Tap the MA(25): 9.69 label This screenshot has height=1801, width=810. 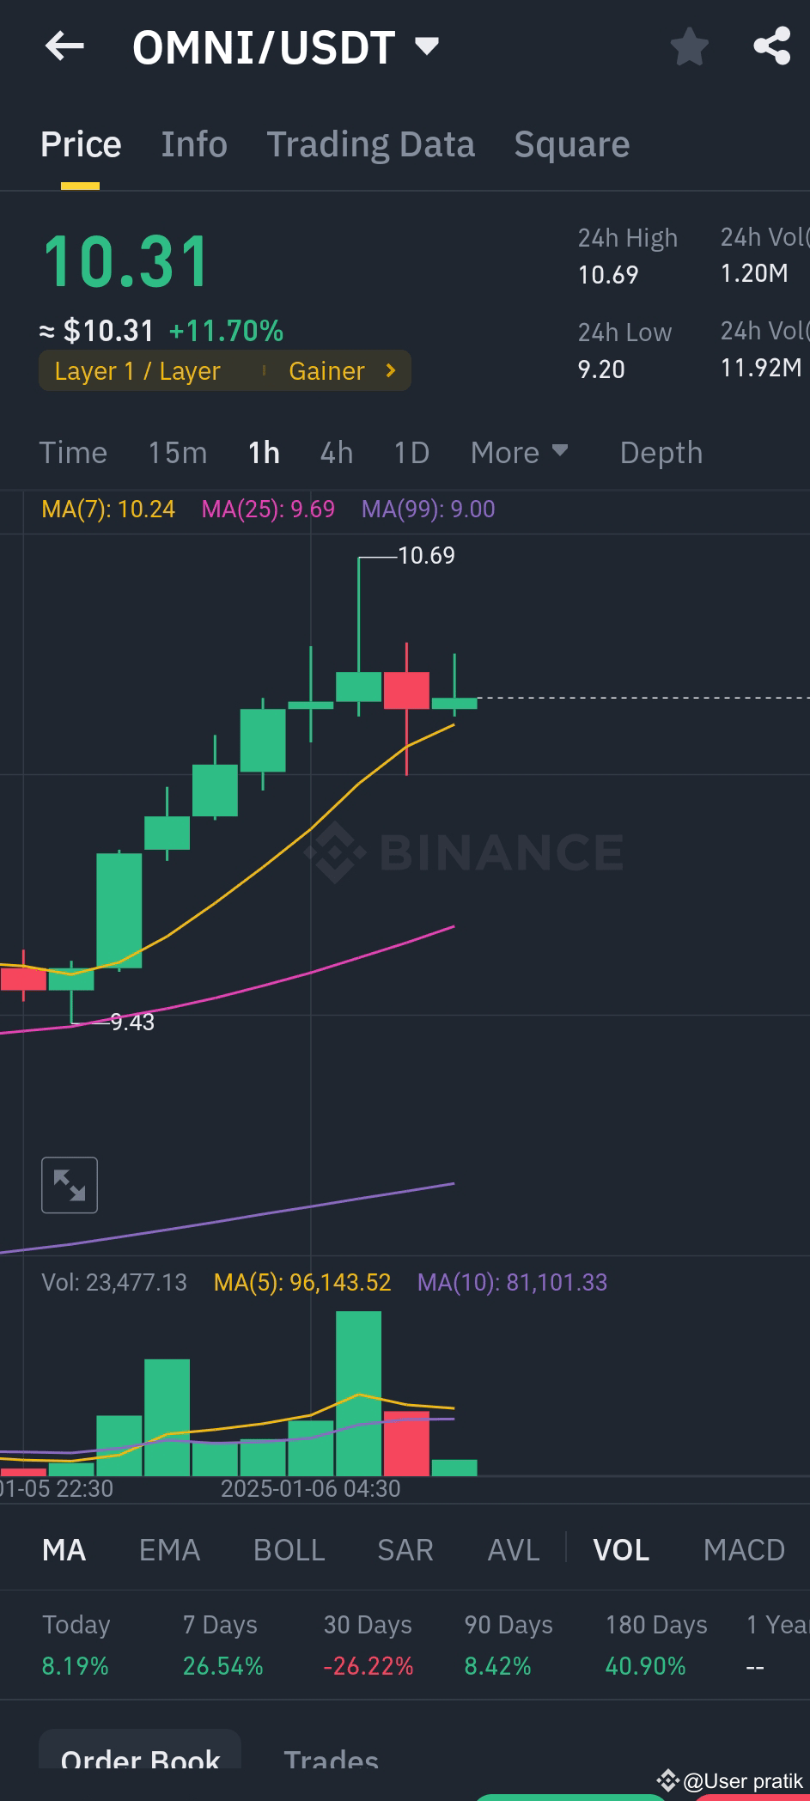coord(268,509)
